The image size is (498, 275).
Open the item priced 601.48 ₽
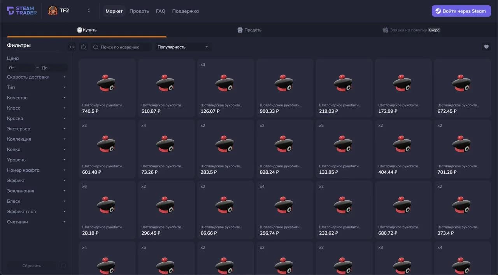tap(107, 149)
